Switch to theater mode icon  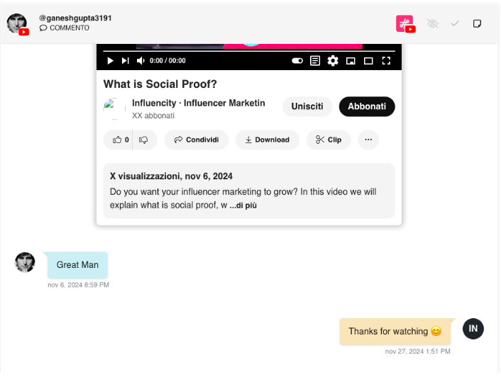pyautogui.click(x=368, y=61)
